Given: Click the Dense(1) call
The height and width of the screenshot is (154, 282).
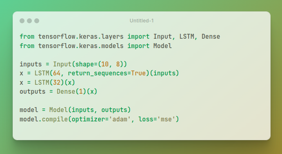Looking at the screenshot, I should click(x=71, y=92).
